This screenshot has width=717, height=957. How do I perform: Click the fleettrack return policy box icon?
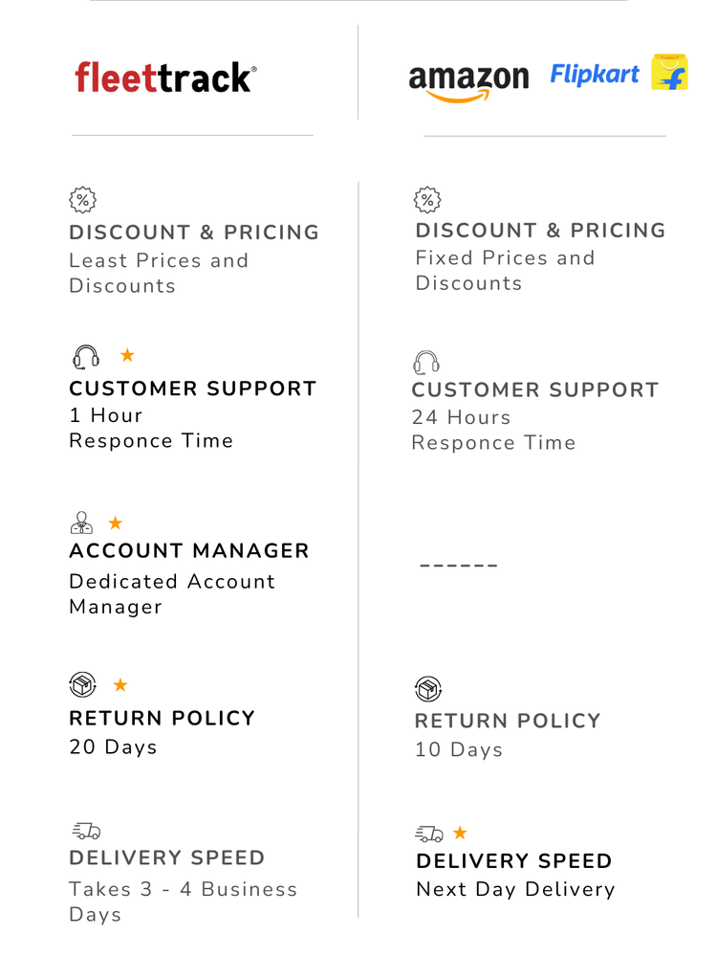click(x=83, y=685)
